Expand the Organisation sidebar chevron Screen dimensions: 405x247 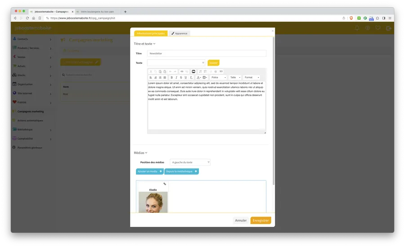[50, 84]
